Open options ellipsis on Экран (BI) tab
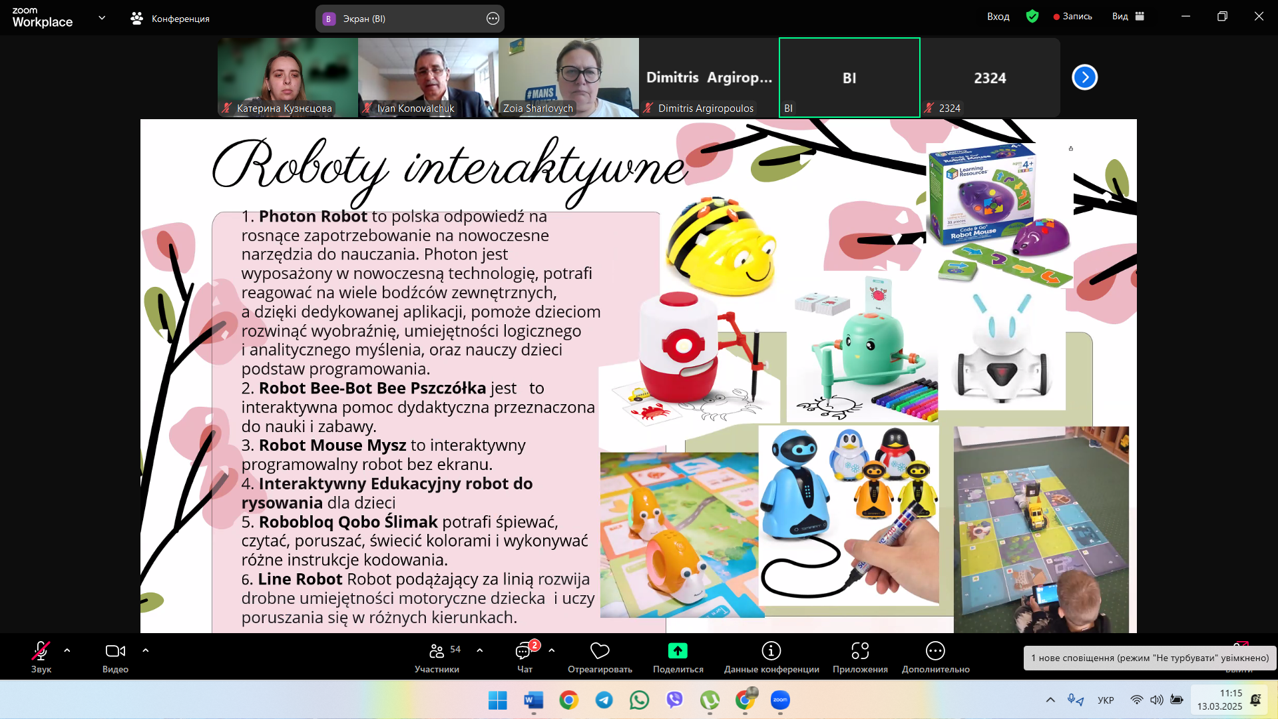Viewport: 1278px width, 719px height. click(x=493, y=19)
